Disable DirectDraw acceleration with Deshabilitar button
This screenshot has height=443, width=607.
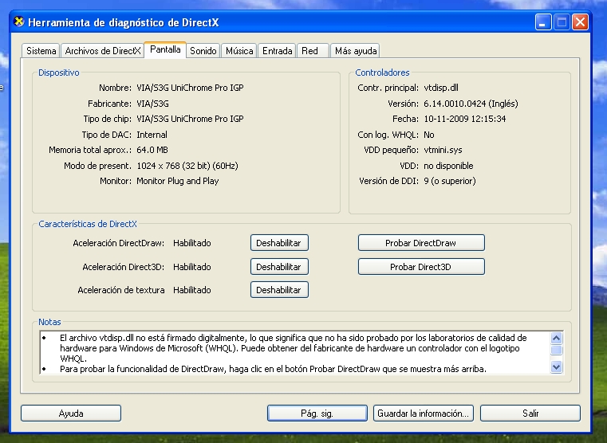[279, 243]
